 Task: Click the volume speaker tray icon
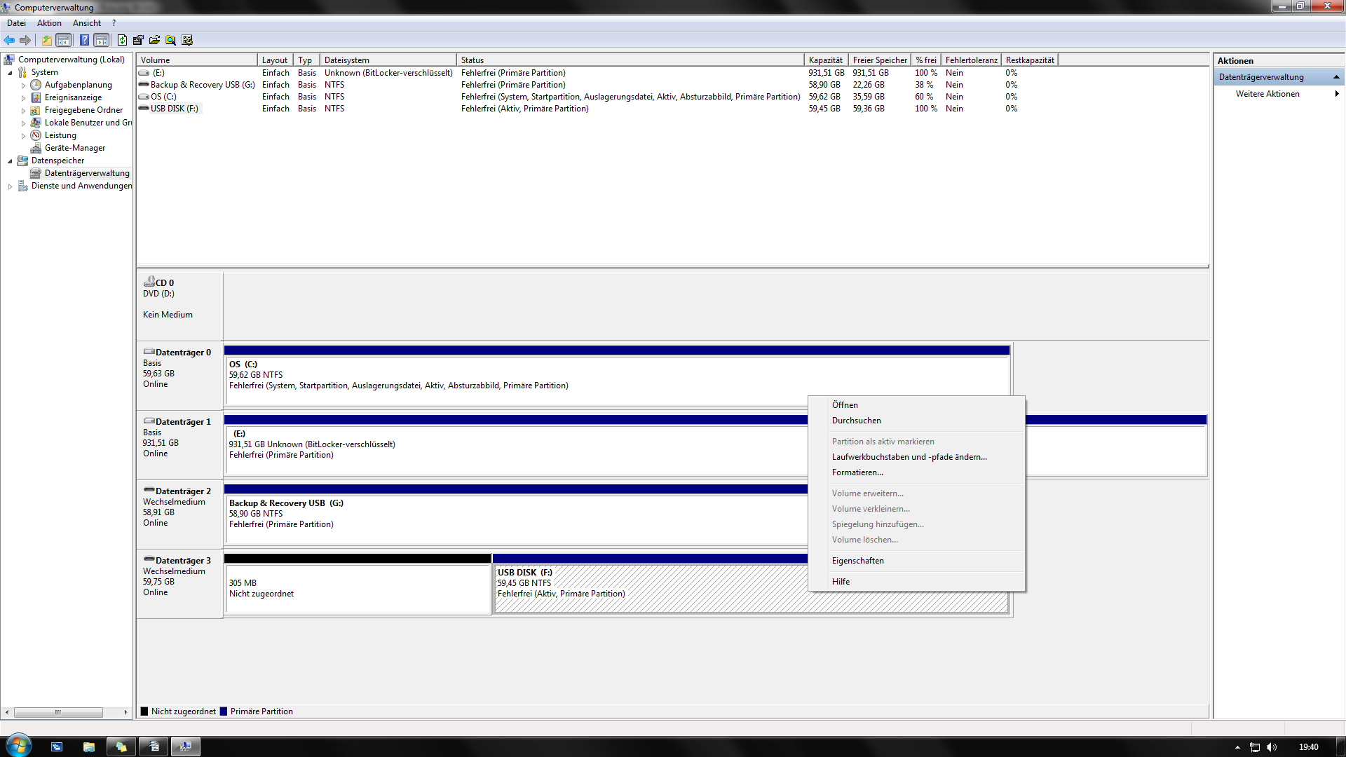(1272, 747)
